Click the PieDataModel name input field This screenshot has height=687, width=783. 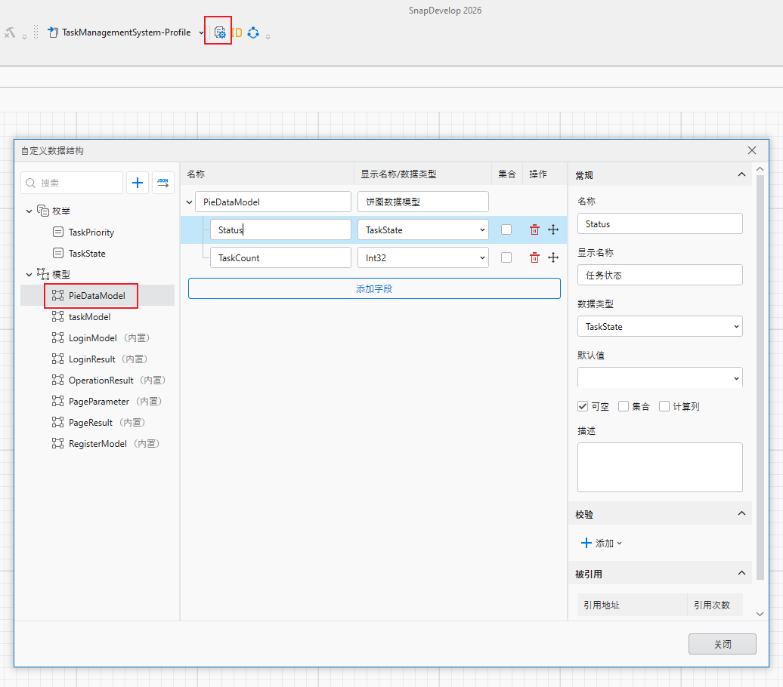coord(273,202)
